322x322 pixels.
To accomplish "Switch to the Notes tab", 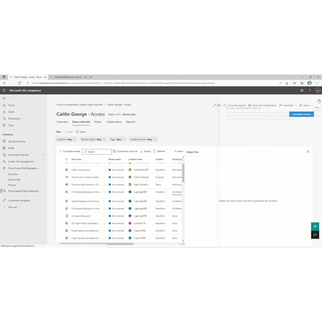I will point(98,122).
